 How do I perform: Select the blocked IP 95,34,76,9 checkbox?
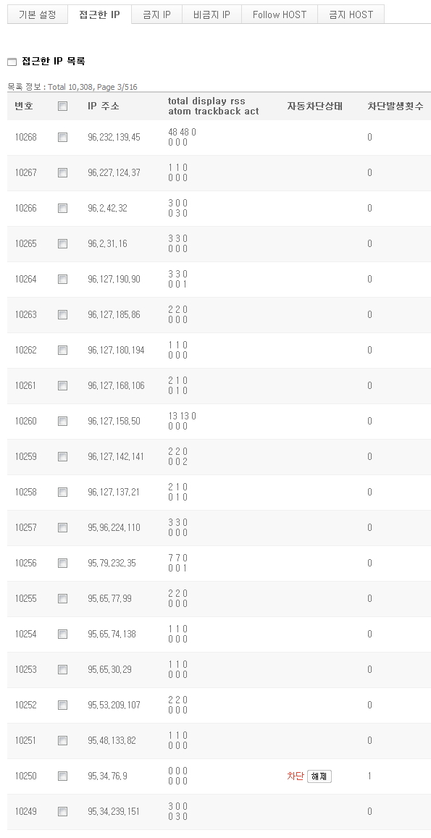point(62,776)
